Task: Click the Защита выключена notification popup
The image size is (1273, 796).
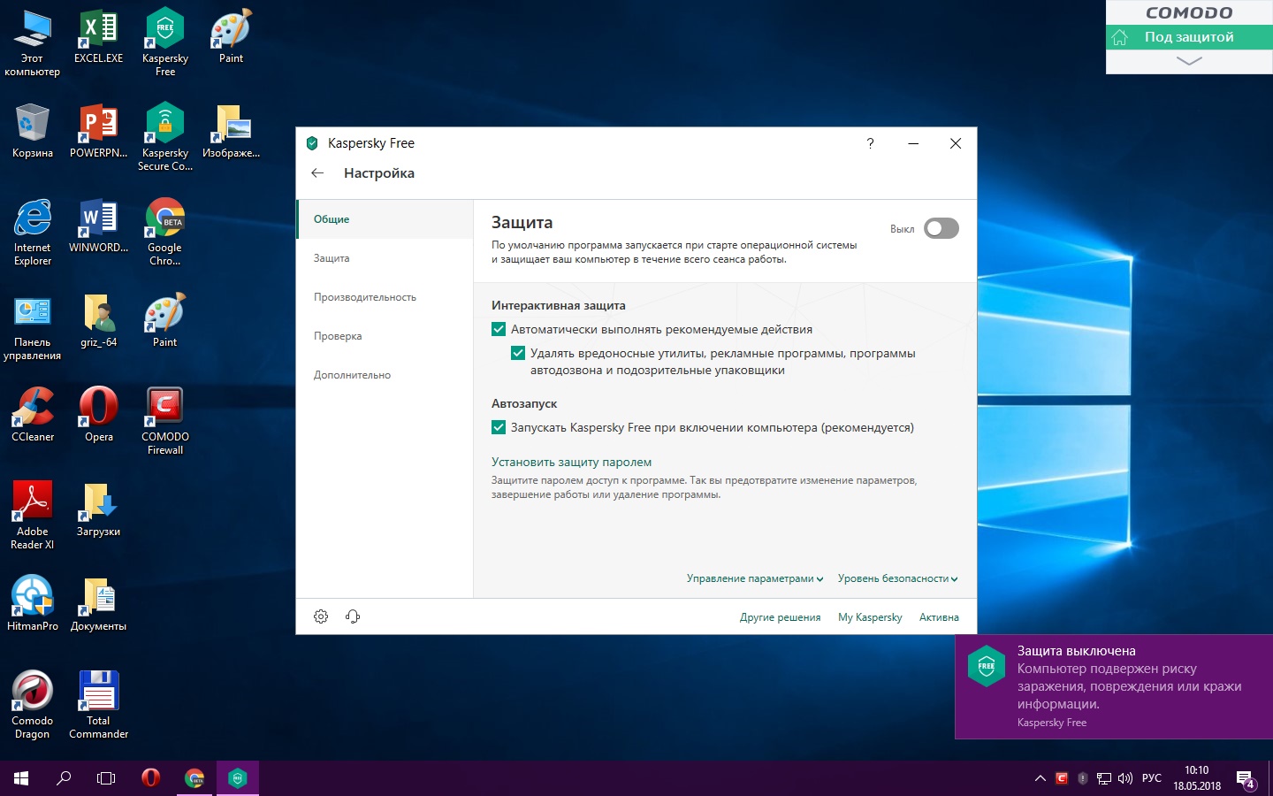Action: (x=1114, y=686)
